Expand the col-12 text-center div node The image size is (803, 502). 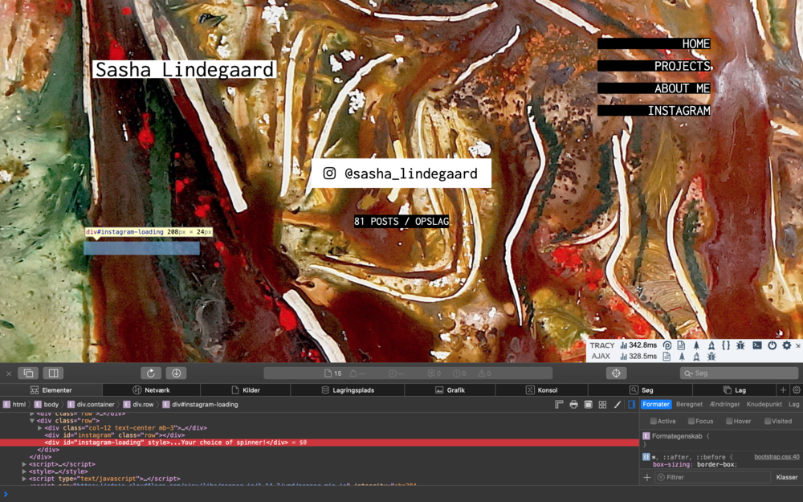pos(40,428)
